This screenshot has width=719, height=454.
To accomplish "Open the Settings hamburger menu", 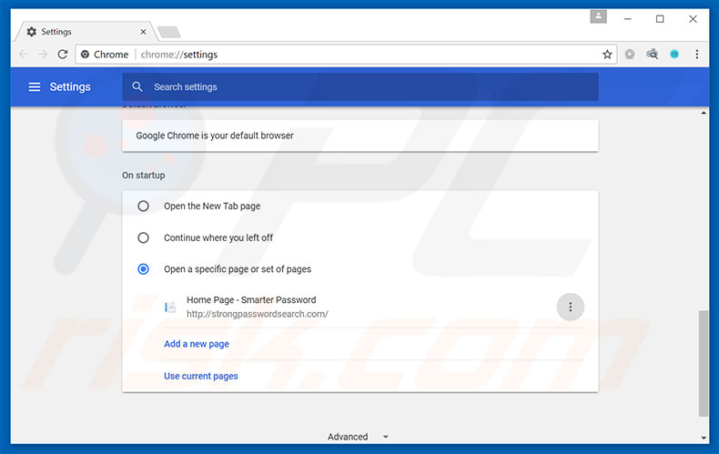I will (35, 86).
